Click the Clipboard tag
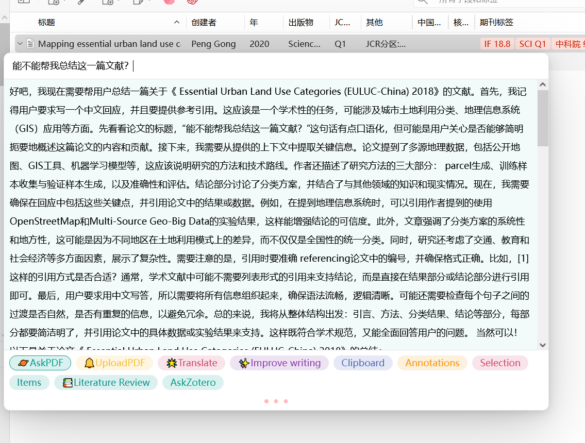Viewport: 585px width, 443px height. [363, 363]
